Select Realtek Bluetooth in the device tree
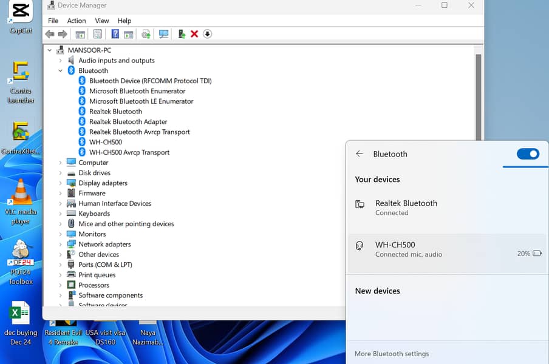 115,112
